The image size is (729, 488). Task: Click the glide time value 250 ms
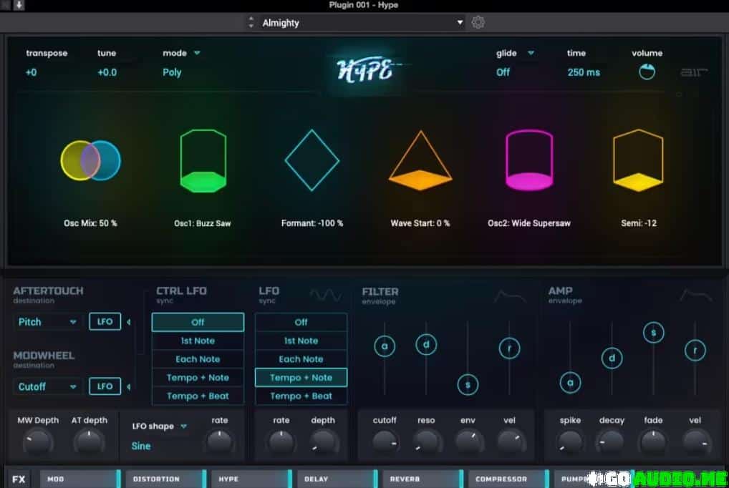[584, 72]
